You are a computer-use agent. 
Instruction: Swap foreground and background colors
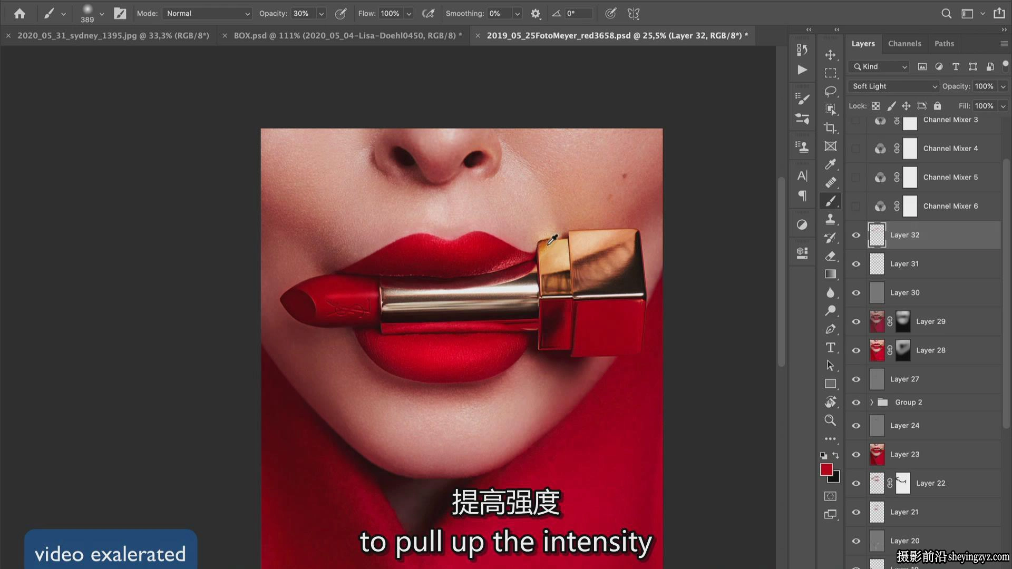[835, 455]
